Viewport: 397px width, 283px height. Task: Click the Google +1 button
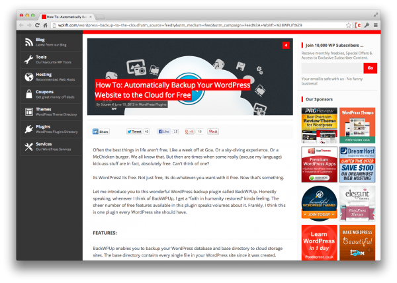click(x=189, y=132)
